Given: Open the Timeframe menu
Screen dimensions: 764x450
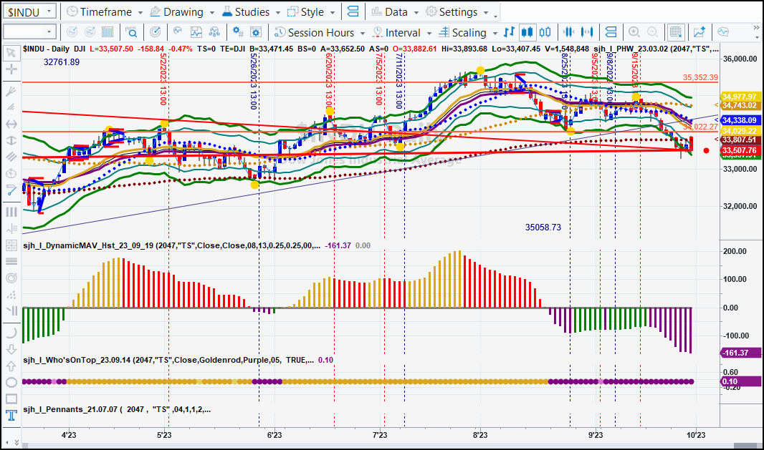Looking at the screenshot, I should point(100,11).
